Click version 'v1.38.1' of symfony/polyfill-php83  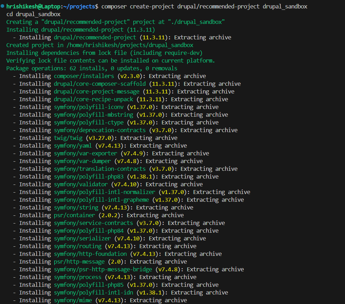(x=141, y=176)
